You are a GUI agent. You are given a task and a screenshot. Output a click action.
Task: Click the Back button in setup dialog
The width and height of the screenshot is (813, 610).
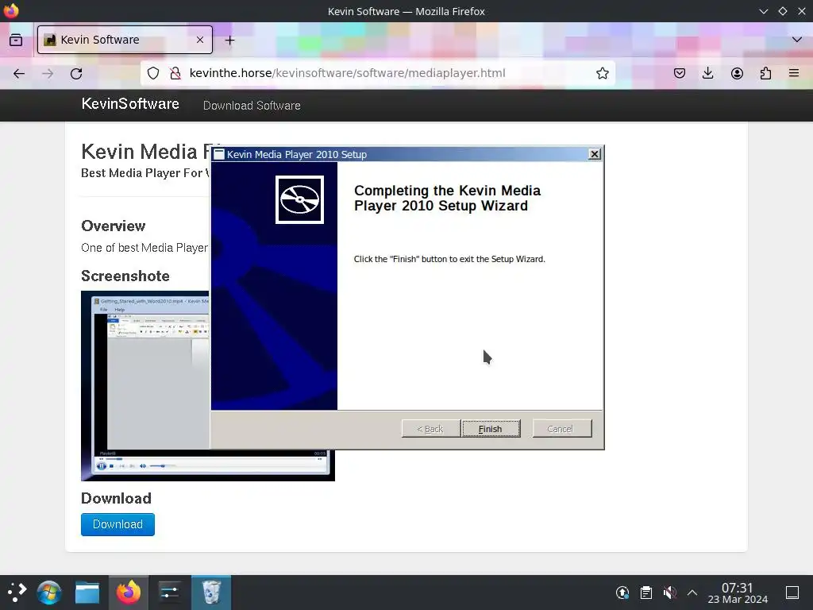(430, 428)
